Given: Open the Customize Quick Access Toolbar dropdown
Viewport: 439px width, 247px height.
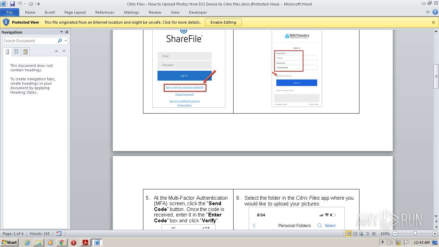Looking at the screenshot, I should coord(38,4).
